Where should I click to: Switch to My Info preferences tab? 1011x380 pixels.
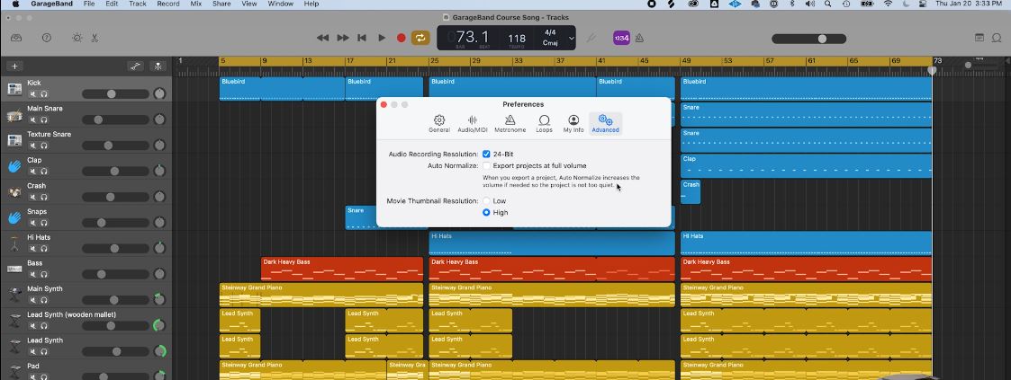tap(573, 123)
